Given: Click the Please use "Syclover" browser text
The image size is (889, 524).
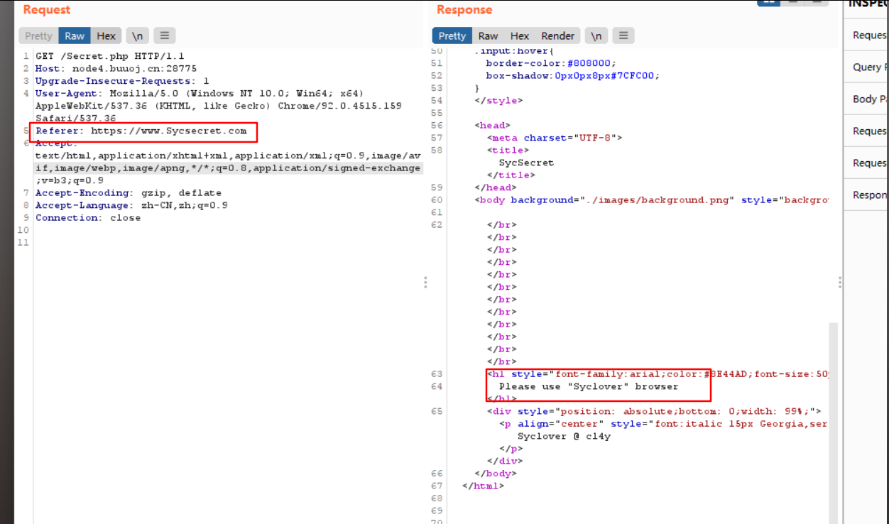Looking at the screenshot, I should coord(589,387).
